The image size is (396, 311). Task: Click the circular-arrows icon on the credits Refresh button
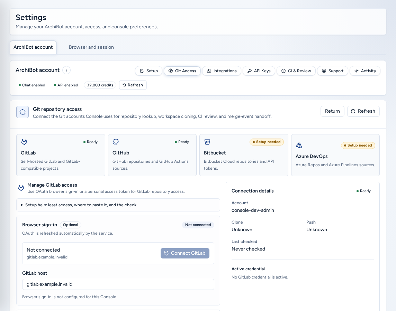coord(124,85)
